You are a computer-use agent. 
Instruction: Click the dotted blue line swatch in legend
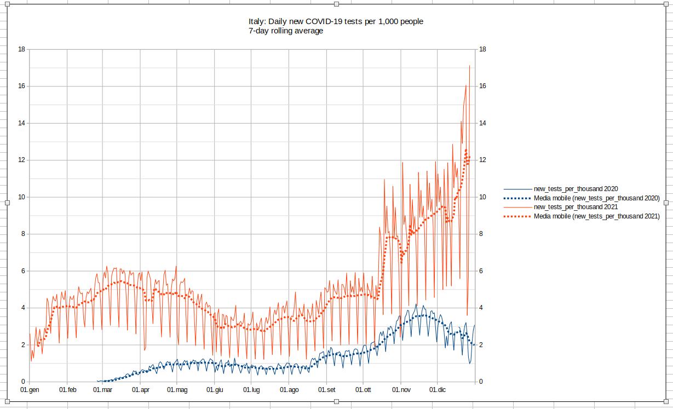[x=517, y=198]
